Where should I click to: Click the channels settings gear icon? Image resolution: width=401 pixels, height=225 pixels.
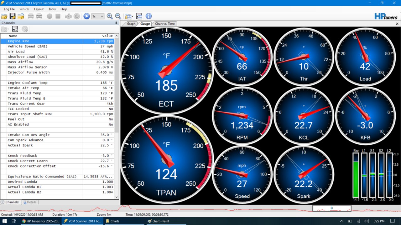[x=25, y=29]
